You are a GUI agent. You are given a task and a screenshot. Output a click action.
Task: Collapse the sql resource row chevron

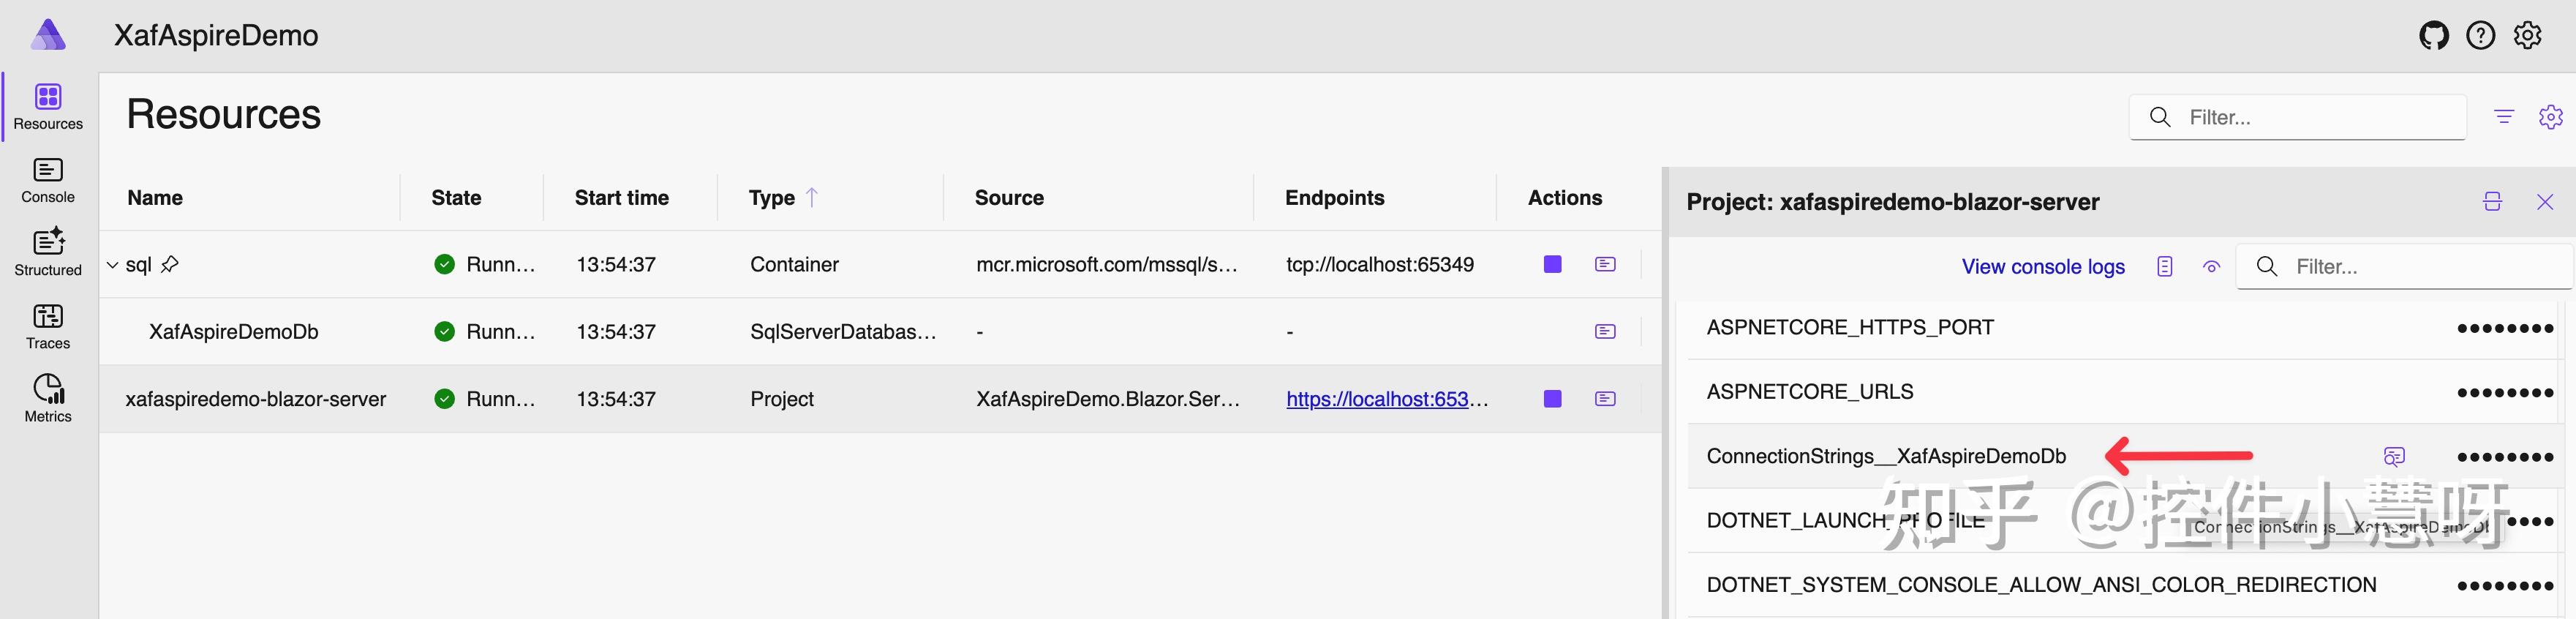pyautogui.click(x=112, y=265)
